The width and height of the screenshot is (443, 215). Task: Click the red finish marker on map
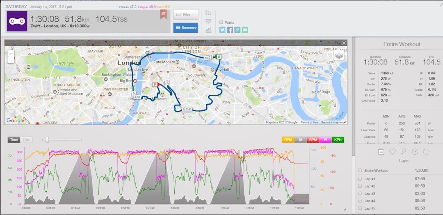tap(155, 84)
